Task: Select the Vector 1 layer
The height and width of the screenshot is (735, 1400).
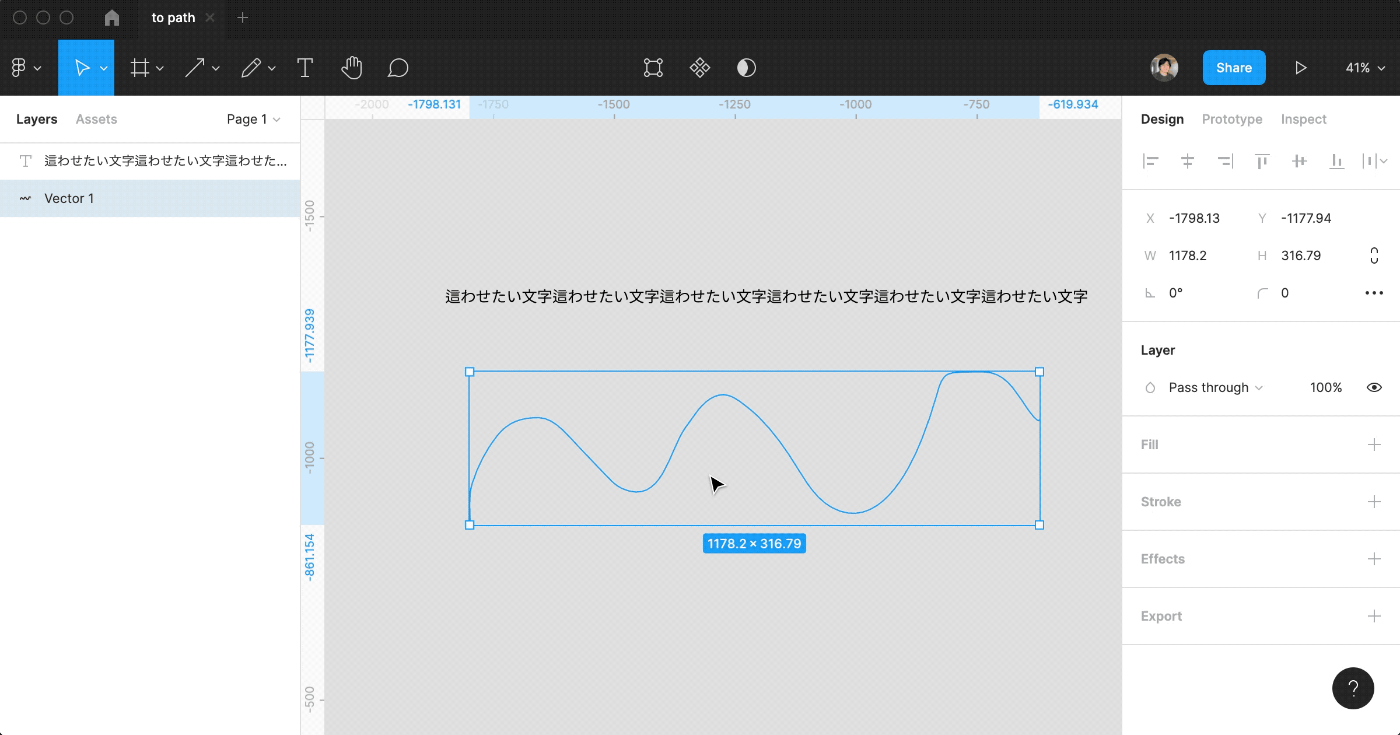Action: pyautogui.click(x=70, y=198)
